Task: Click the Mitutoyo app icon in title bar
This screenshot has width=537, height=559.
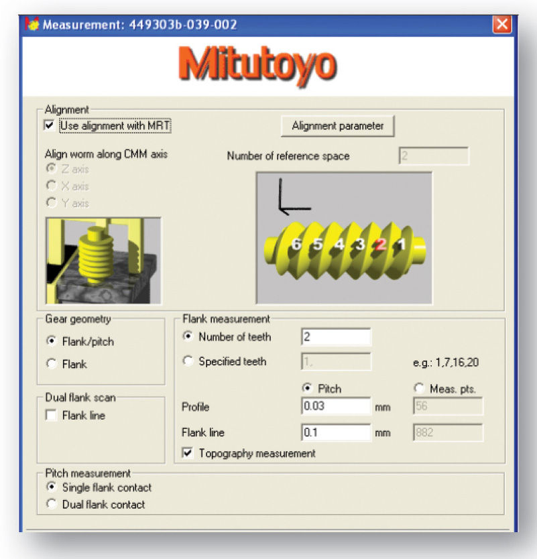Action: (x=32, y=24)
